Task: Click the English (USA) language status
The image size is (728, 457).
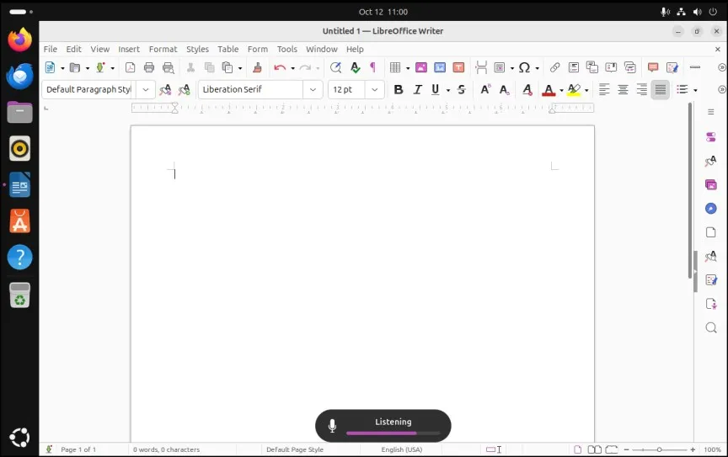Action: click(402, 449)
